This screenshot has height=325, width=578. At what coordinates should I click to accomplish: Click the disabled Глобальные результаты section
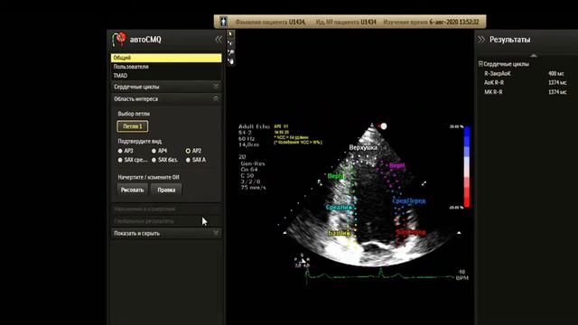[x=166, y=221]
